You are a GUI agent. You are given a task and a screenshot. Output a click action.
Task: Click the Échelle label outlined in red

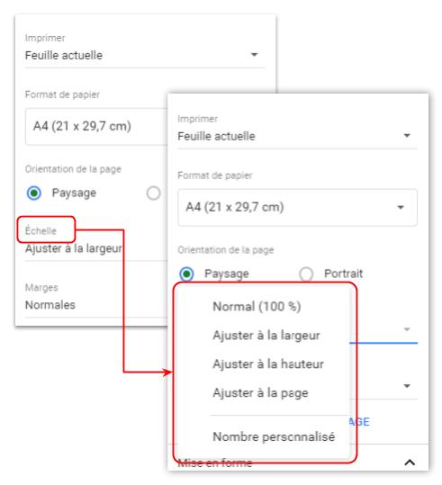(41, 230)
